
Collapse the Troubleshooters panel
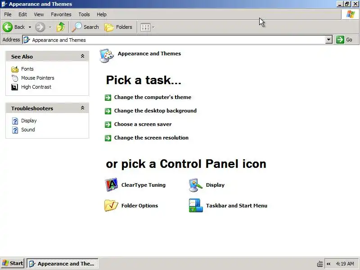(x=82, y=108)
